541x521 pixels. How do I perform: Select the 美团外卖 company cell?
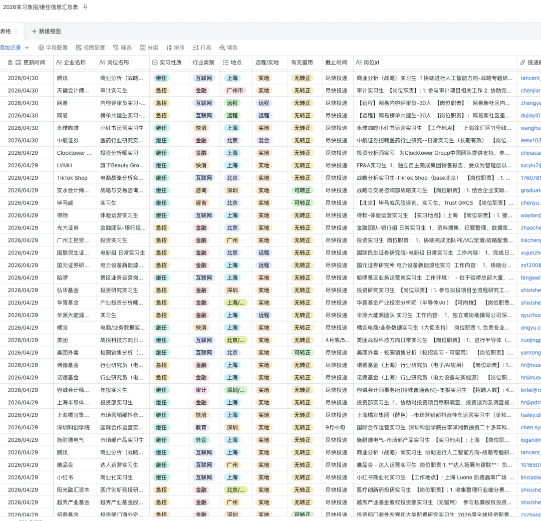pos(75,353)
